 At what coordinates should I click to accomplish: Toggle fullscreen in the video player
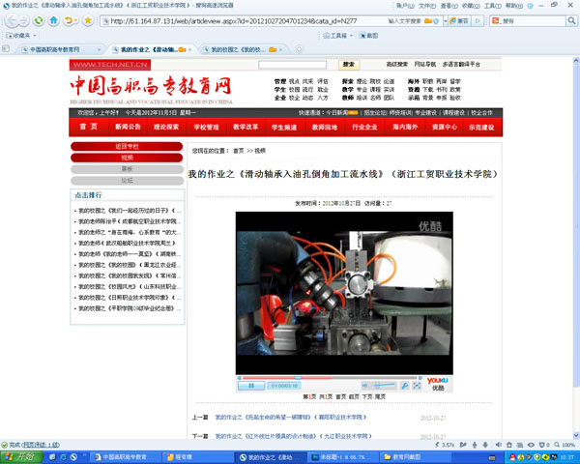(x=417, y=386)
